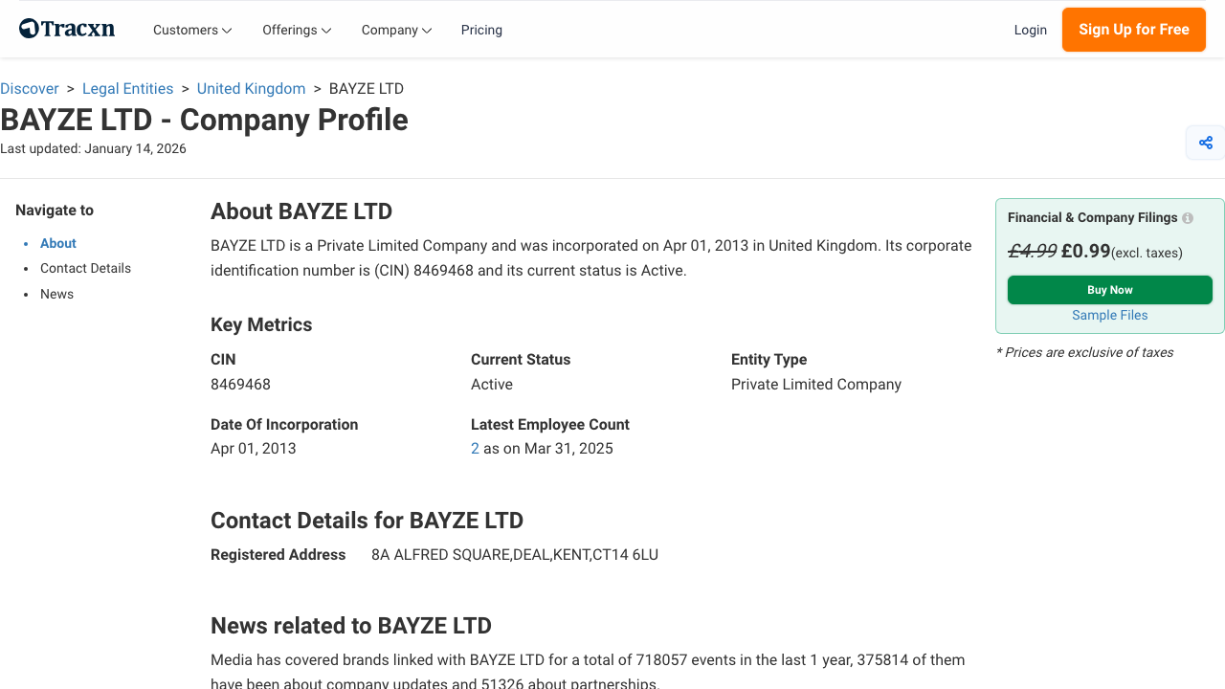Expand the Customers dropdown

tap(191, 30)
